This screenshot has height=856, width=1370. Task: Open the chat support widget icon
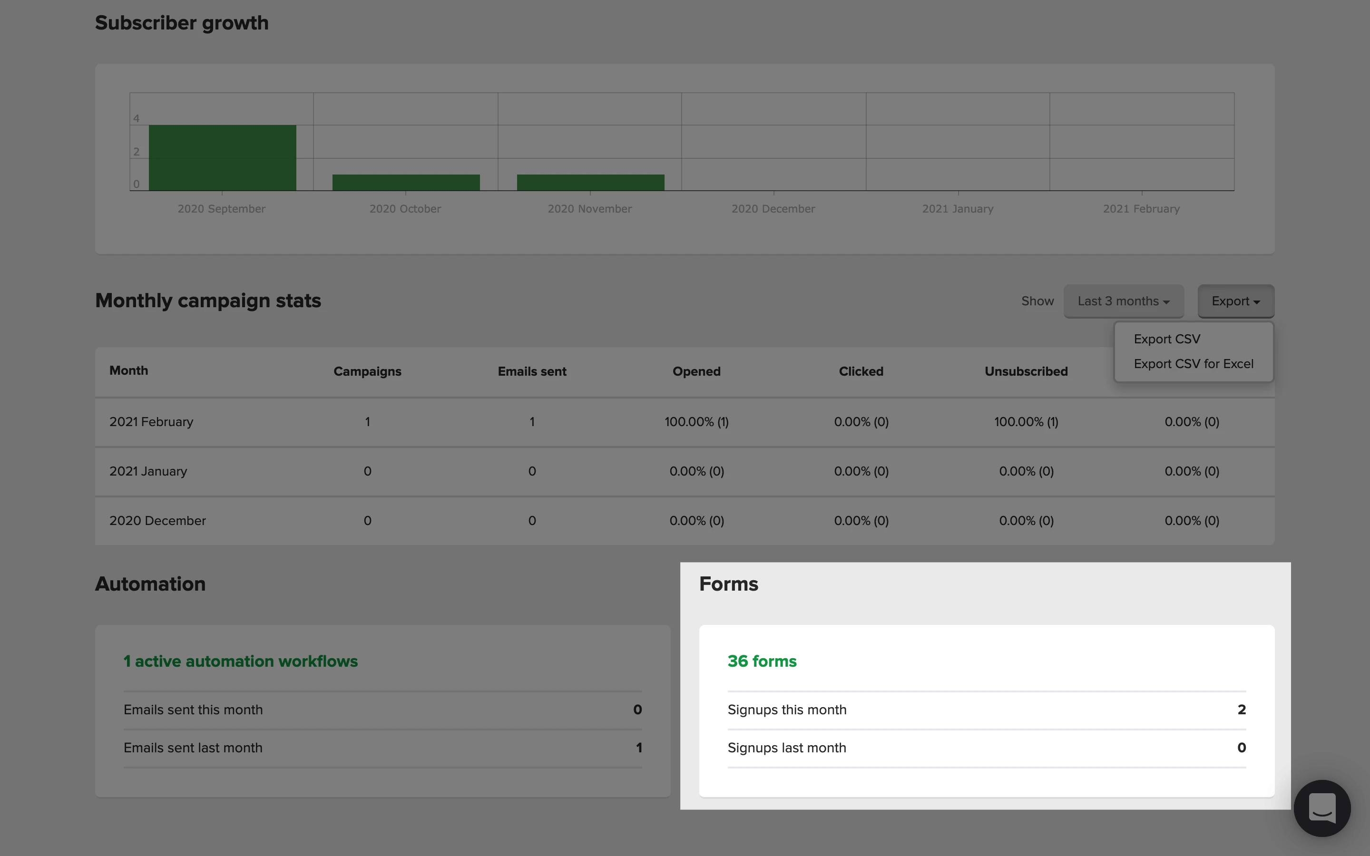pos(1321,808)
